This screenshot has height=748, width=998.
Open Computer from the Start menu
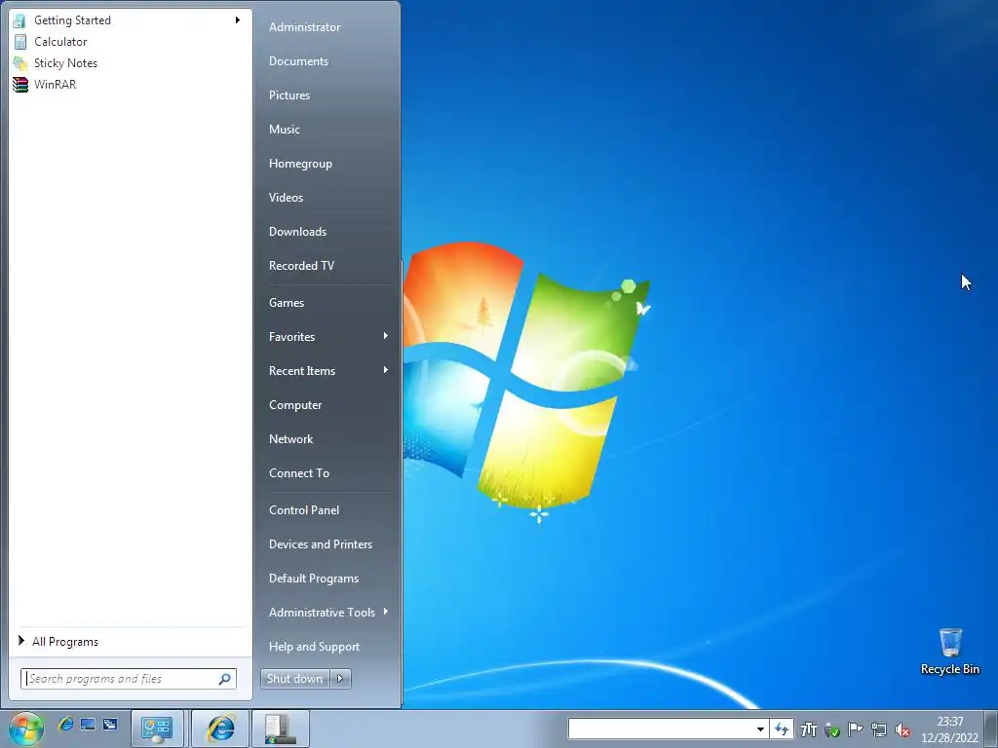295,405
